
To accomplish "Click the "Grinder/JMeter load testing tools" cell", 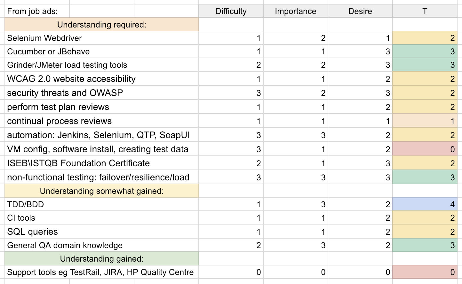I will click(67, 65).
